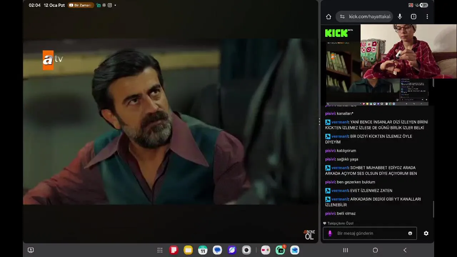Tap the recent apps navigation button
Image resolution: width=457 pixels, height=257 pixels.
coord(346,250)
